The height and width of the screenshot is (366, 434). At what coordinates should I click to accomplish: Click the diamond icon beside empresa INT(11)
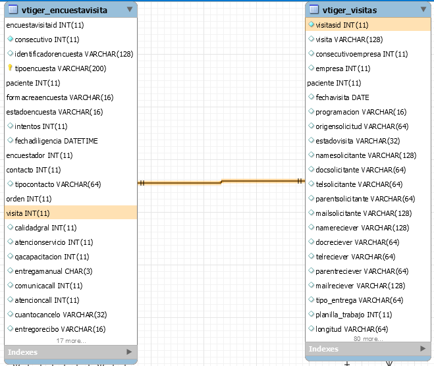[311, 68]
